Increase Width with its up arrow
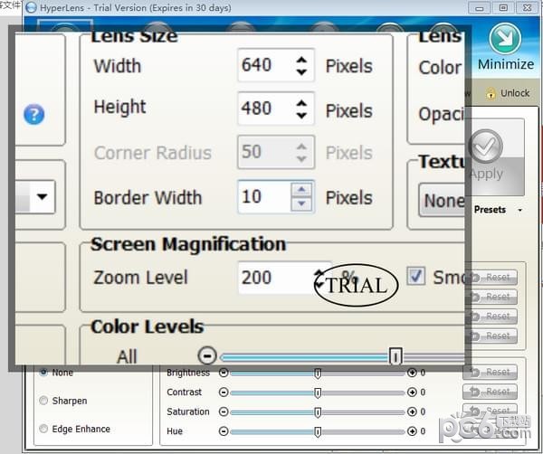The height and width of the screenshot is (454, 543). tap(301, 60)
